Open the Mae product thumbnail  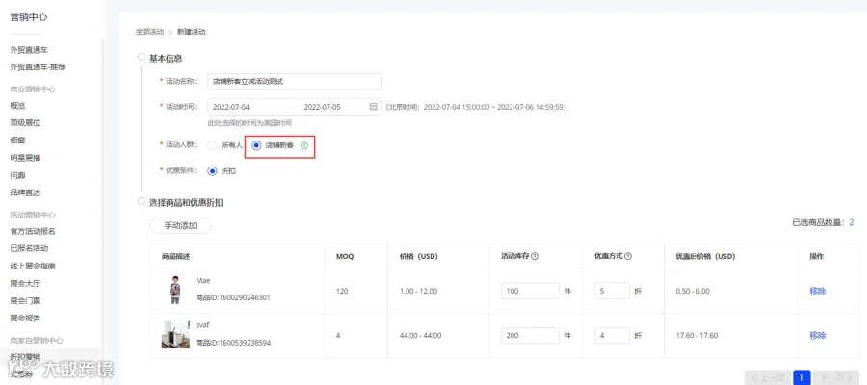click(175, 290)
